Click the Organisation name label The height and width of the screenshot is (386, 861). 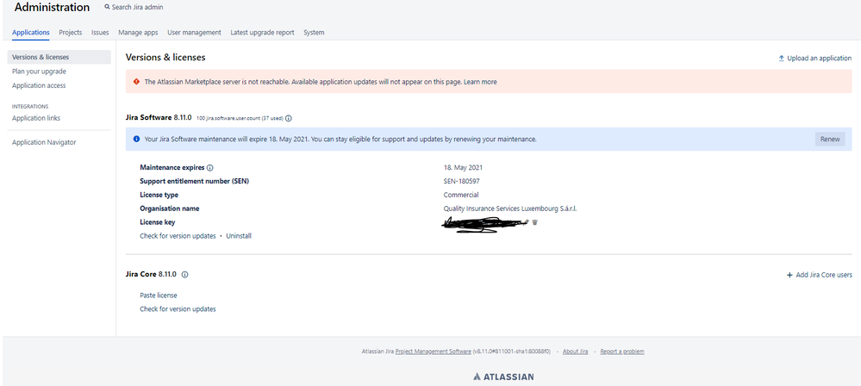tap(170, 209)
